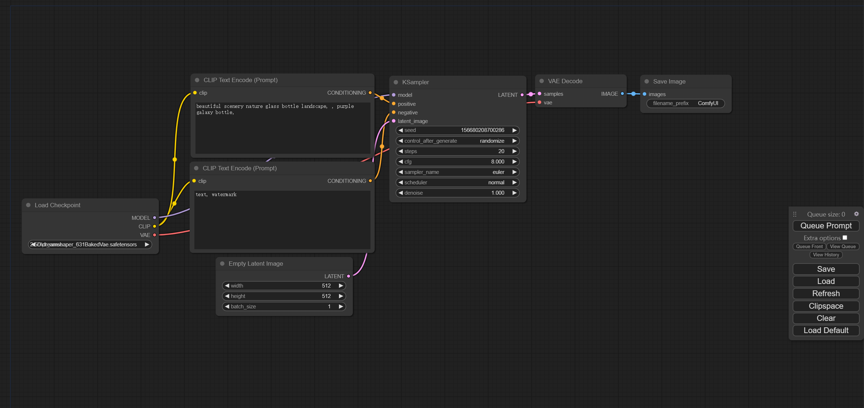Open the control_after_generate randomize dropdown
The width and height of the screenshot is (864, 408).
[457, 141]
